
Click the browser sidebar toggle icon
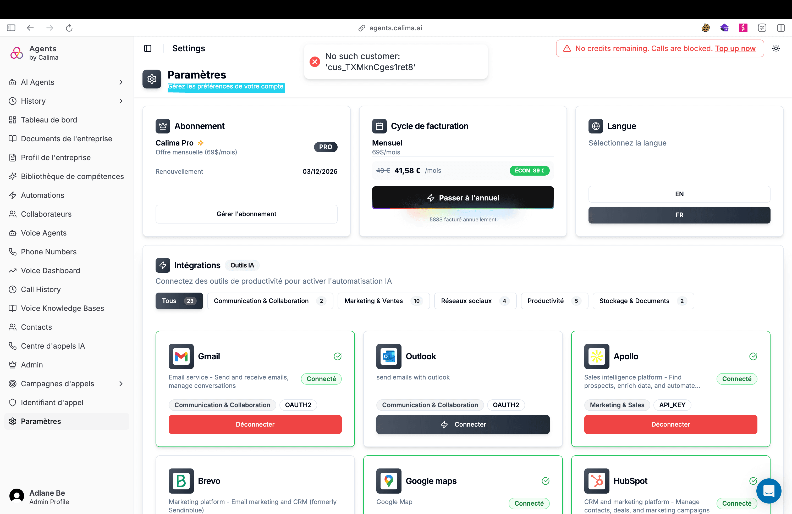(11, 28)
